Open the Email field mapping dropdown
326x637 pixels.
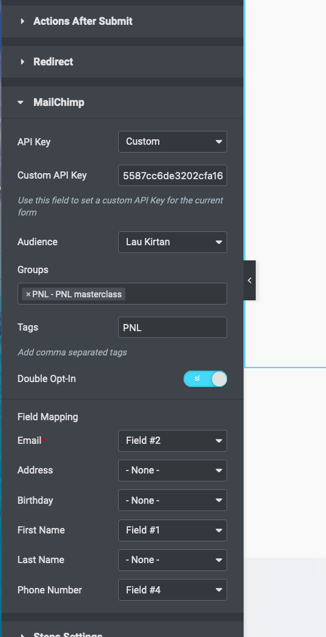pos(172,441)
